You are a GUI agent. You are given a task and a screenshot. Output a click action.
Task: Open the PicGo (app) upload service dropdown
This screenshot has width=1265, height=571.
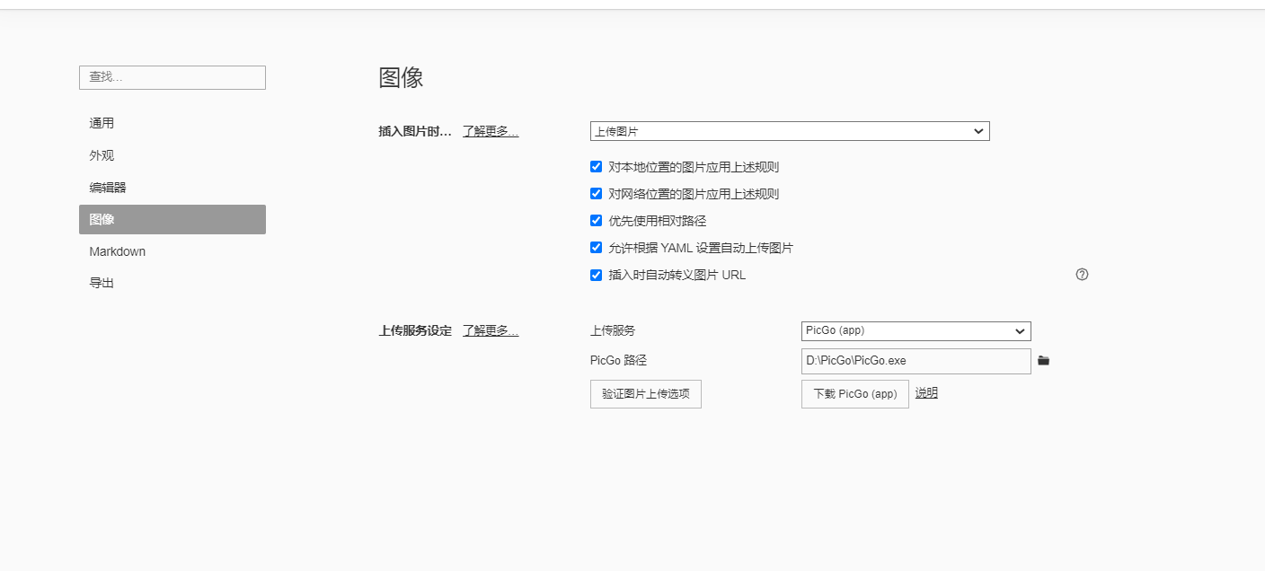click(916, 330)
